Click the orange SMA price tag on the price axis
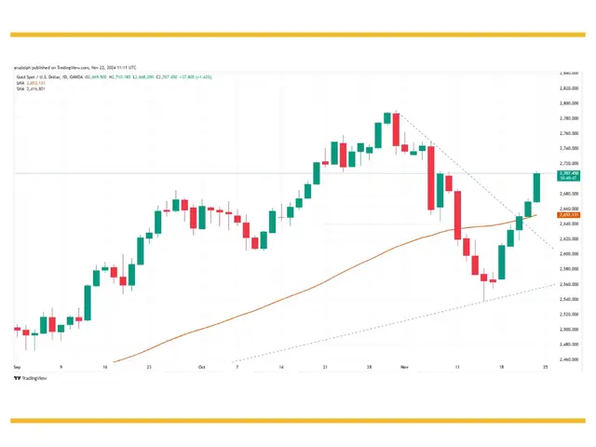This screenshot has width=596, height=447. point(569,215)
